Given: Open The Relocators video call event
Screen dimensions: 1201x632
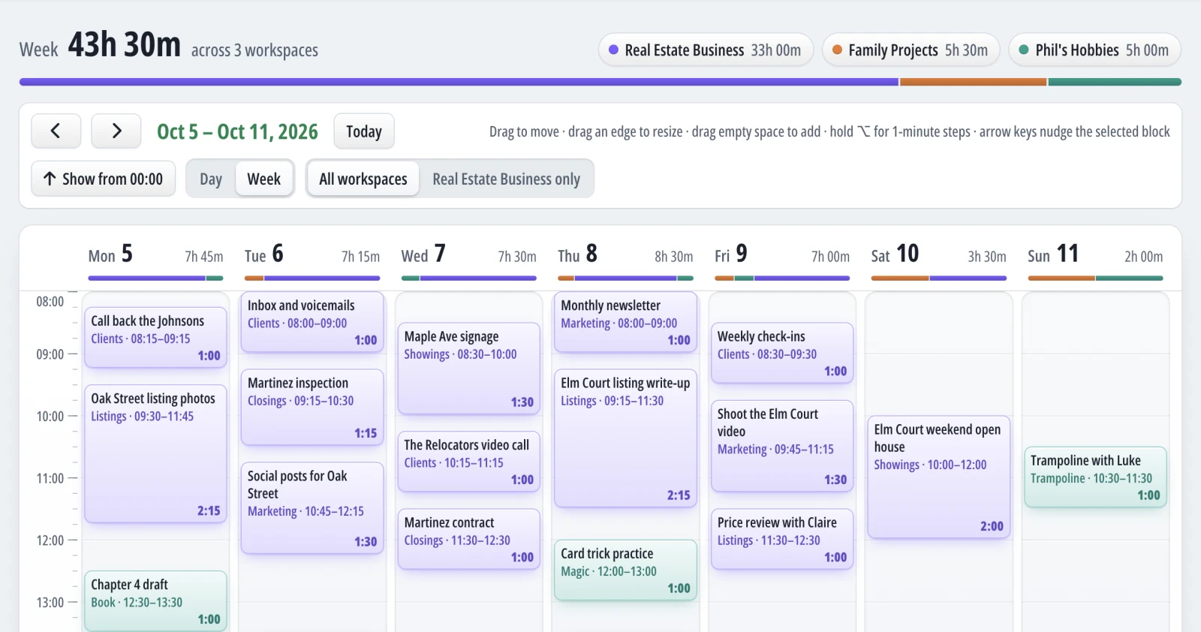Looking at the screenshot, I should point(468,462).
